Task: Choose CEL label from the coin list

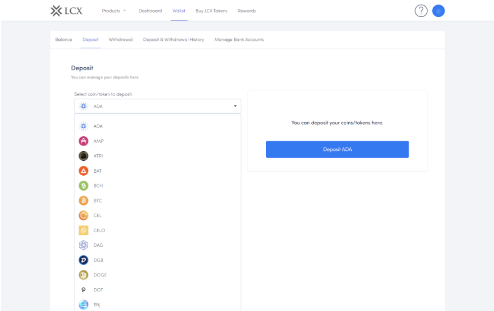Action: pos(98,216)
